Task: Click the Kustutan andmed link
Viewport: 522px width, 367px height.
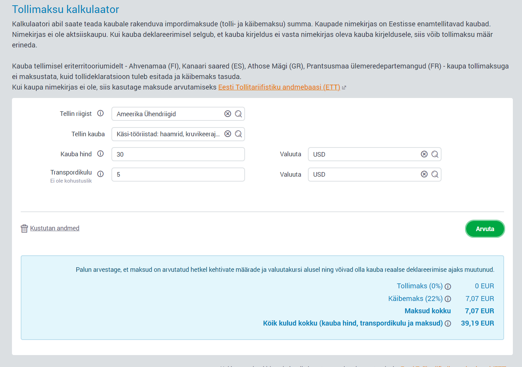Action: point(54,228)
